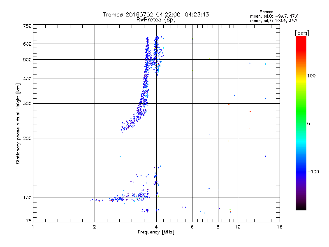
Task: Click the x-axis '10' tick label
Action: point(238,227)
